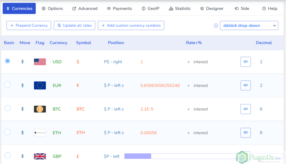Change the EUR position option
Viewport: 286px width, 164px height.
coord(114,85)
